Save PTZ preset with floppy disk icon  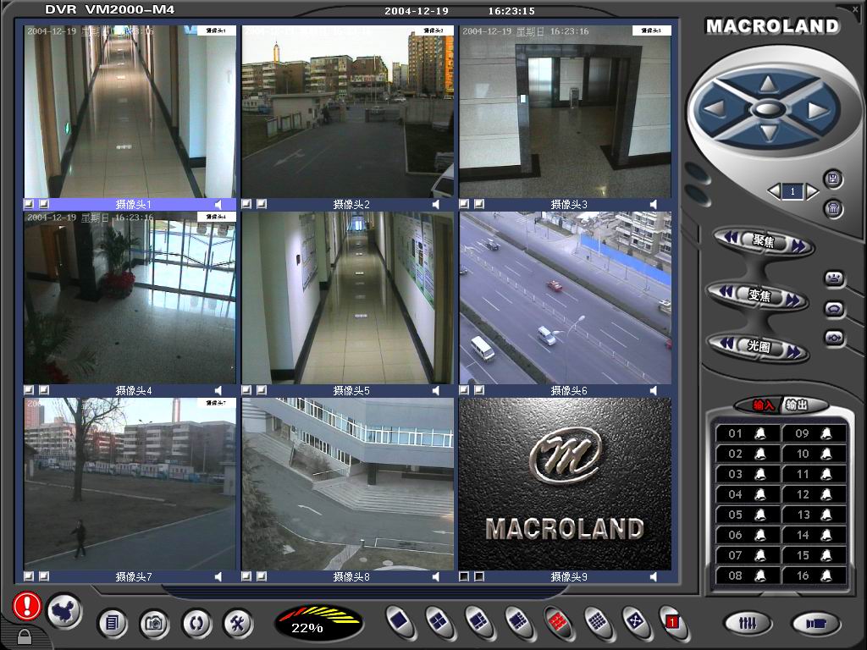click(x=833, y=179)
